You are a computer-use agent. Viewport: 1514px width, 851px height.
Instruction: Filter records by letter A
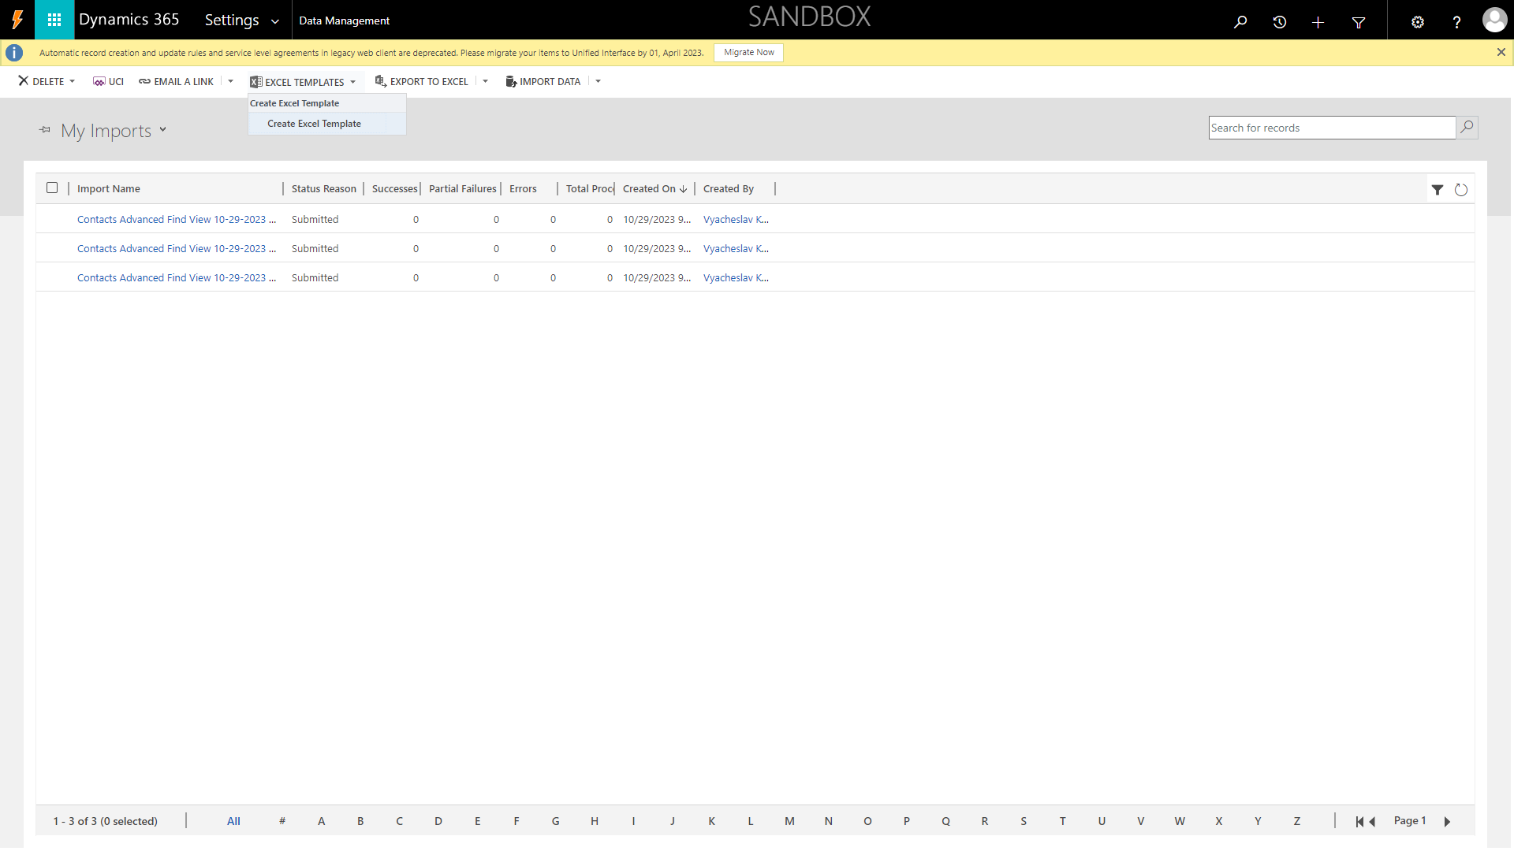(x=321, y=820)
